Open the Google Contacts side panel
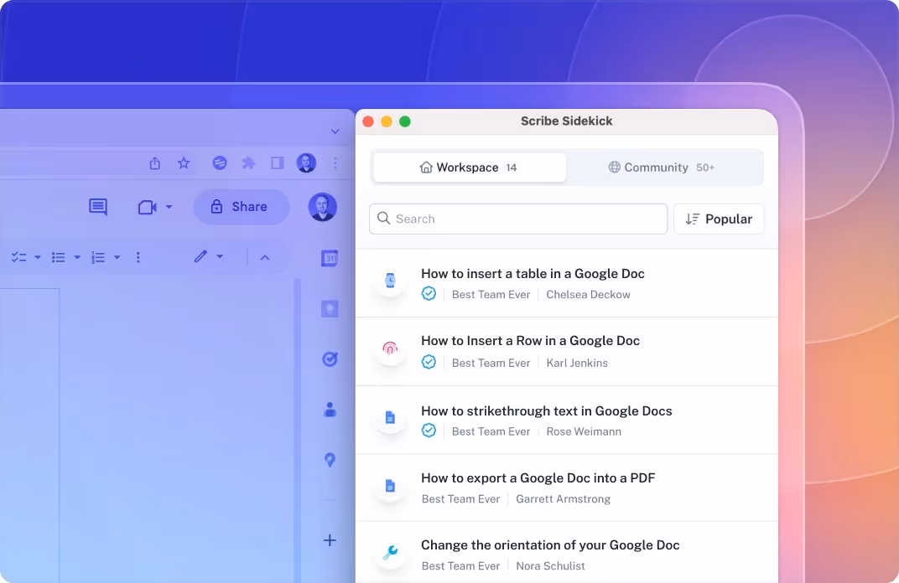The image size is (899, 583). pos(330,409)
